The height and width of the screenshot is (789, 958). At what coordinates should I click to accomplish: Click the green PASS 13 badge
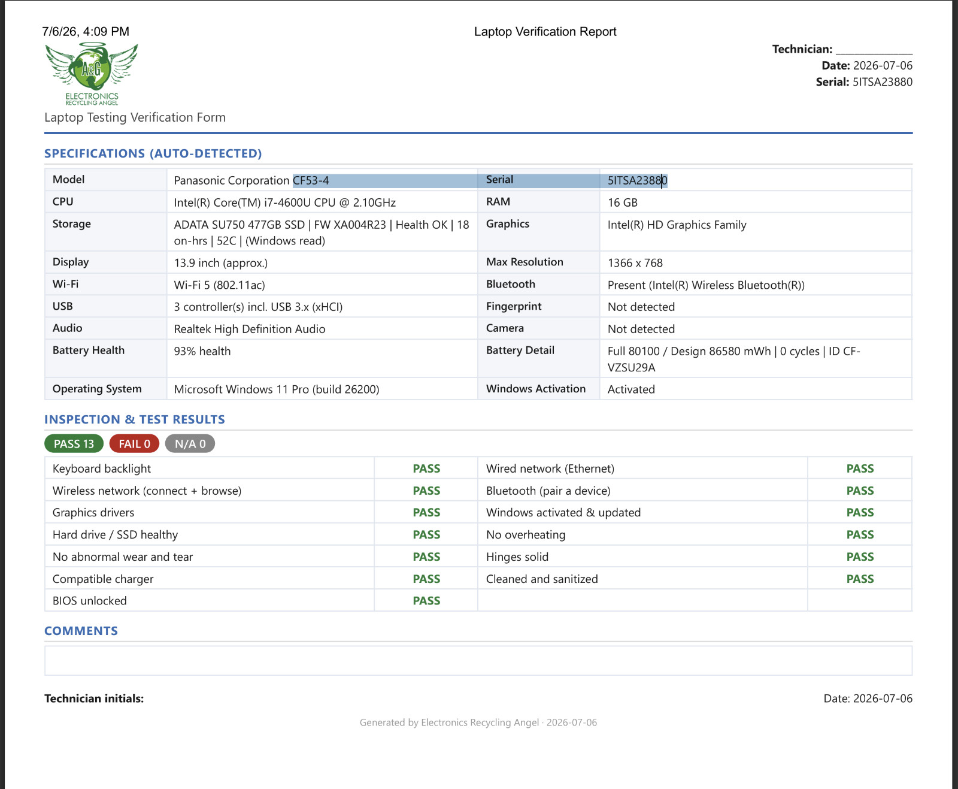[x=74, y=444]
